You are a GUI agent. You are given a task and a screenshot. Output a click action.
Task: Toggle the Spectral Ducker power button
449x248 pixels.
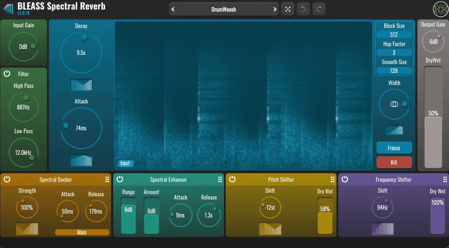(7, 179)
